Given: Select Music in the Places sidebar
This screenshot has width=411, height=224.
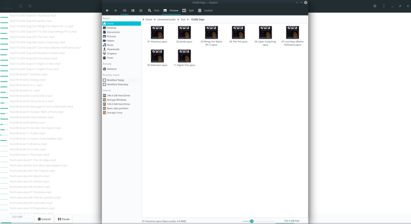Looking at the screenshot, I should [110, 45].
